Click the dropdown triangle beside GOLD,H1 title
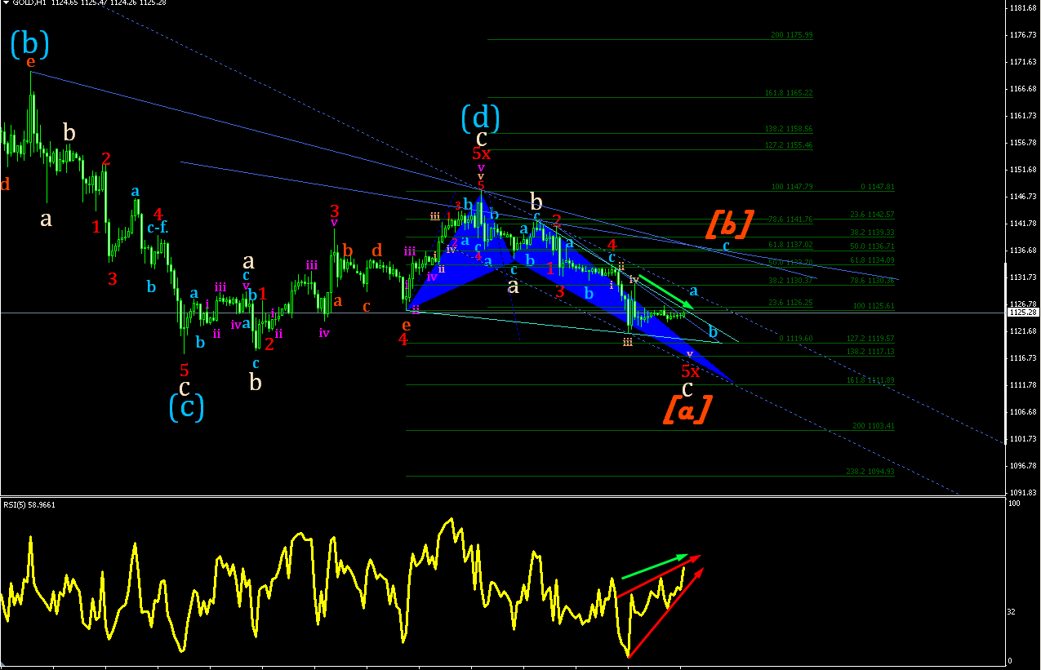Viewport: 1041px width, 670px height. tap(5, 3)
